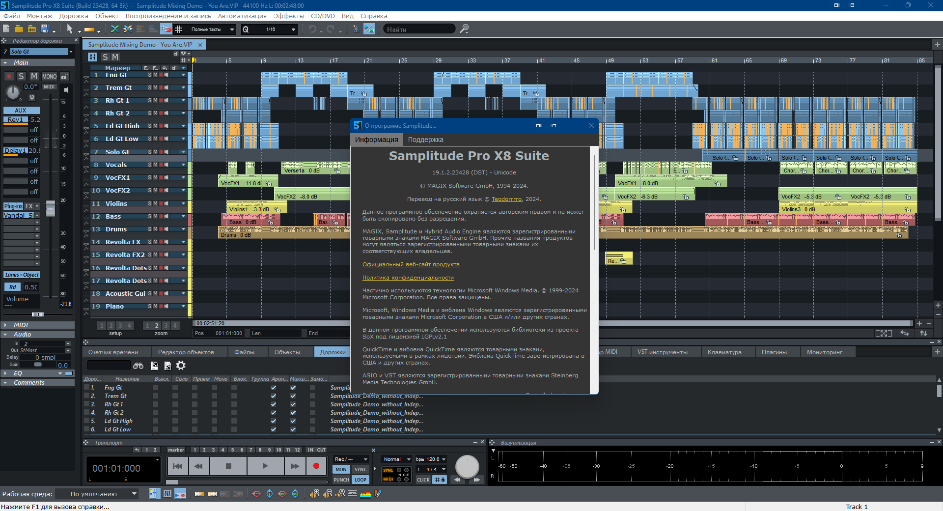Expand the MIDI section in track editor

pyautogui.click(x=38, y=325)
